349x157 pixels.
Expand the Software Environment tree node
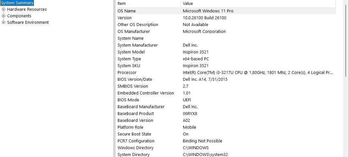pos(3,22)
